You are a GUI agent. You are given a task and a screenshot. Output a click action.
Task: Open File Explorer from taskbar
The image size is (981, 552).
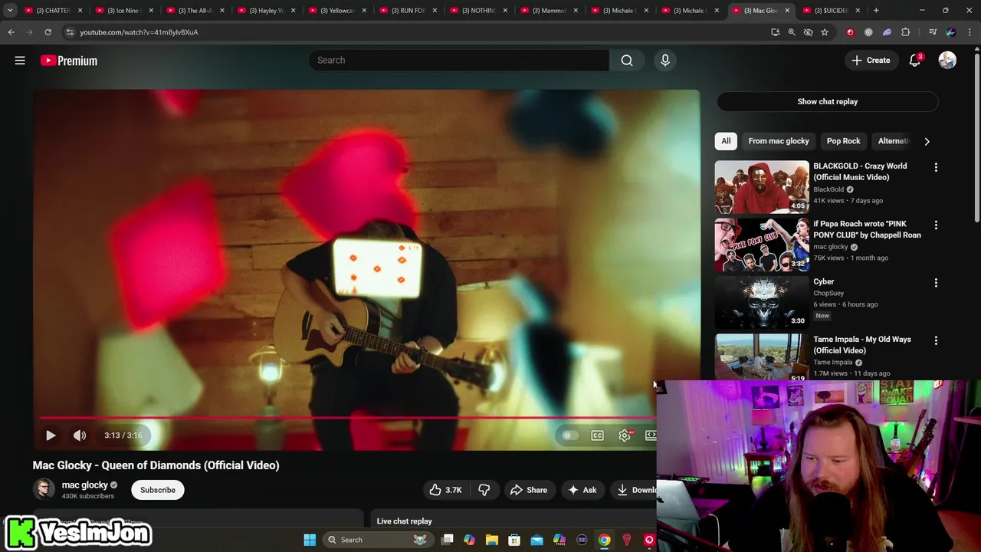click(x=492, y=540)
